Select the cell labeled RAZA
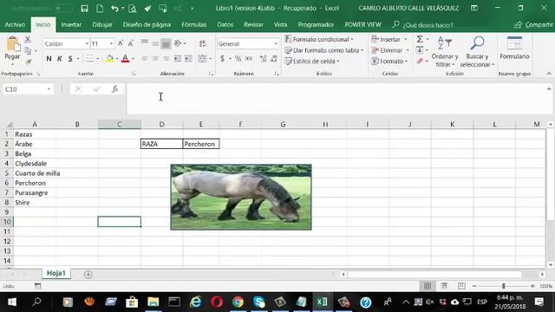Image resolution: width=555 pixels, height=312 pixels. coord(162,144)
